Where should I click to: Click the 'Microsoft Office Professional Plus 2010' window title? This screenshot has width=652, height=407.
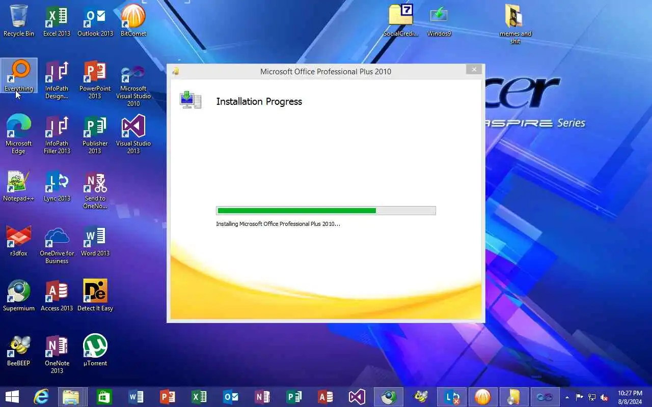(x=326, y=71)
